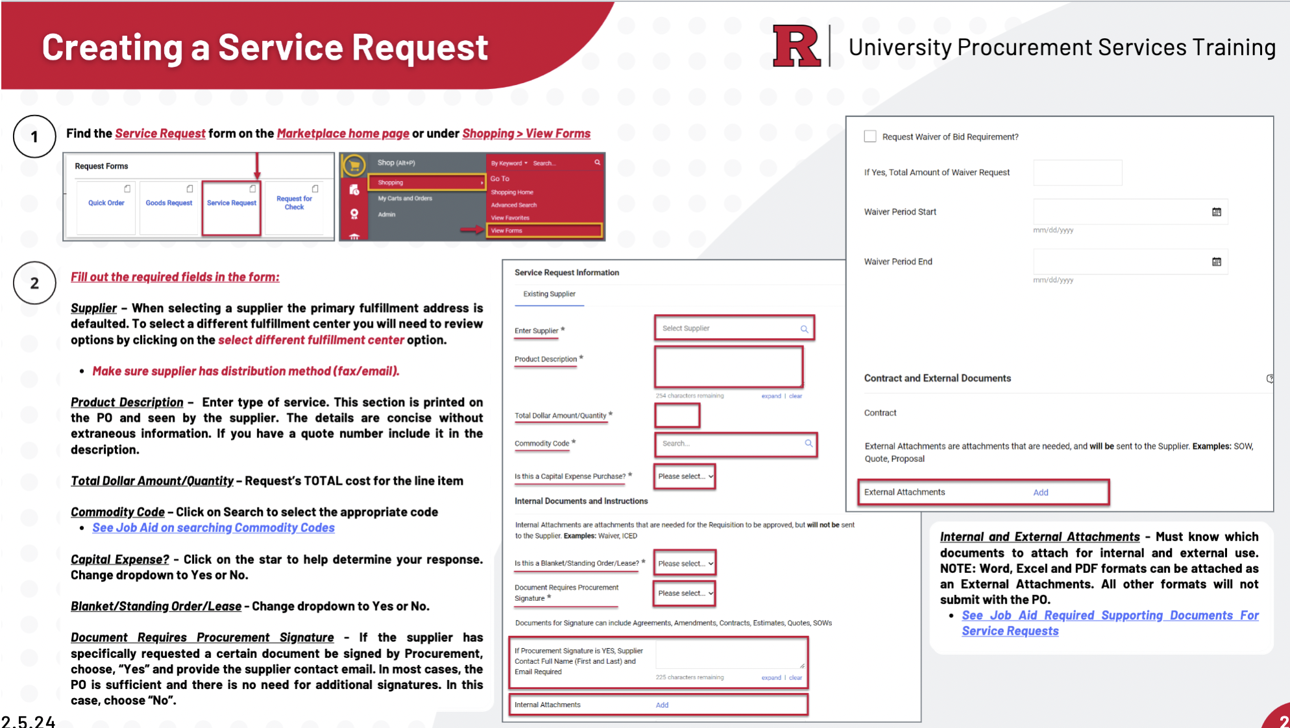
Task: Follow the Marketplace home page link
Action: 343,134
